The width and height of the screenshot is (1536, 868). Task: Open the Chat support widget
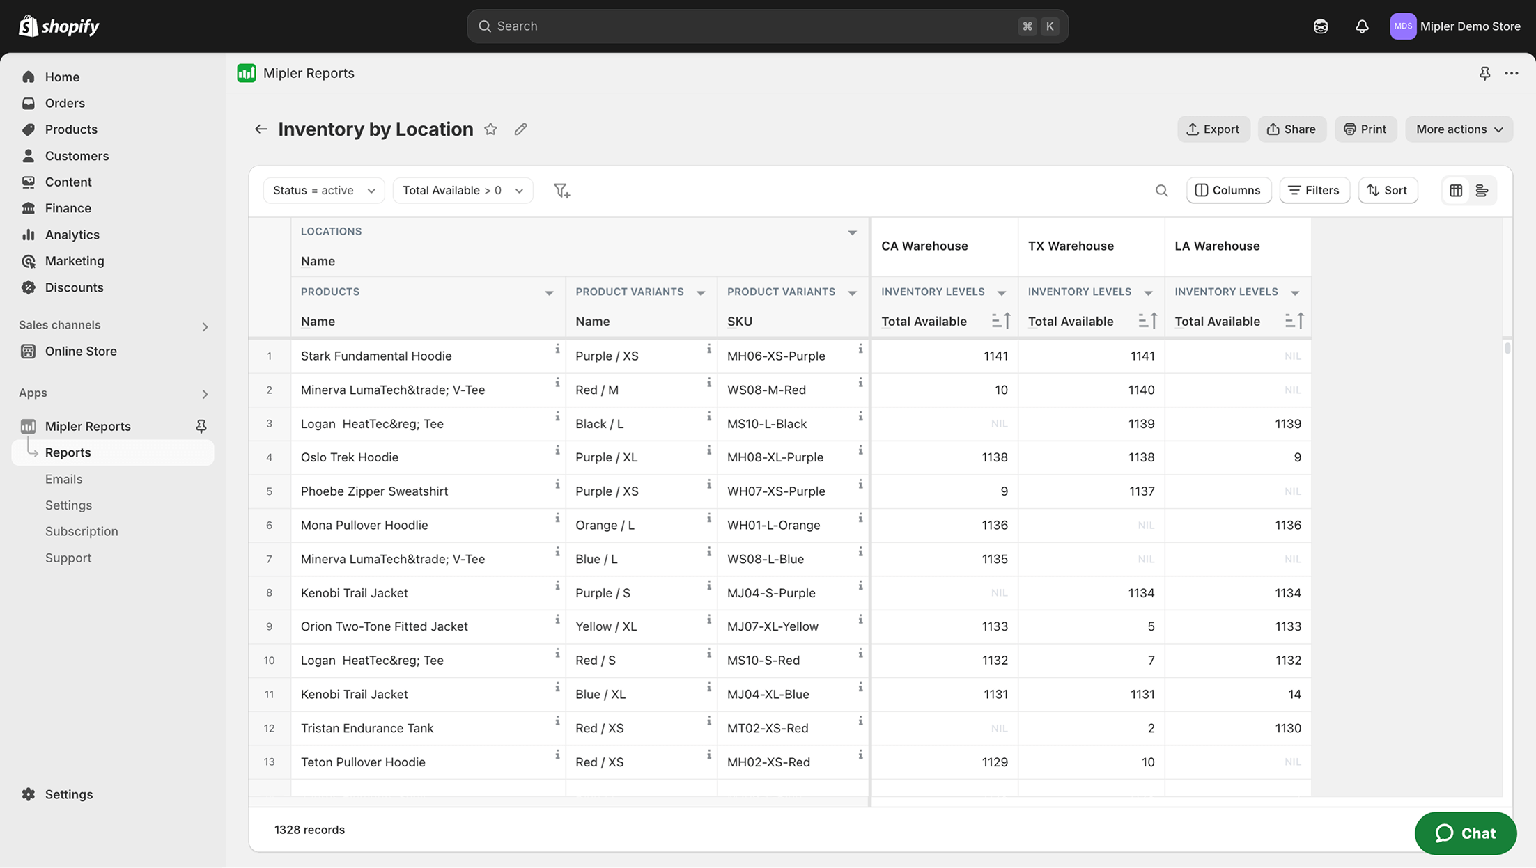1466,833
